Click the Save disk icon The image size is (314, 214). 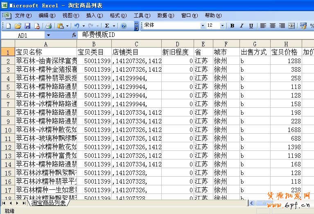coord(27,26)
